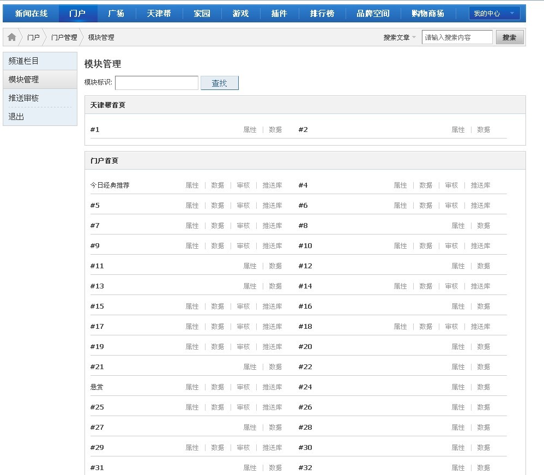
Task: Open the 我的中心 dropdown menu
Action: click(494, 14)
